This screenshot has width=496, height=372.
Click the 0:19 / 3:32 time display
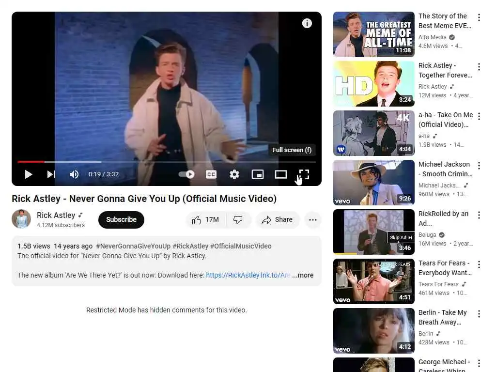click(104, 174)
